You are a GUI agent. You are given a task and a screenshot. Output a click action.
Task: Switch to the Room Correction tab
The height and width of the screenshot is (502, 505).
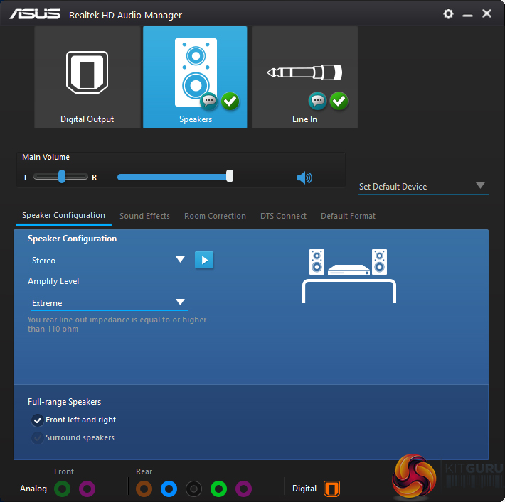215,216
